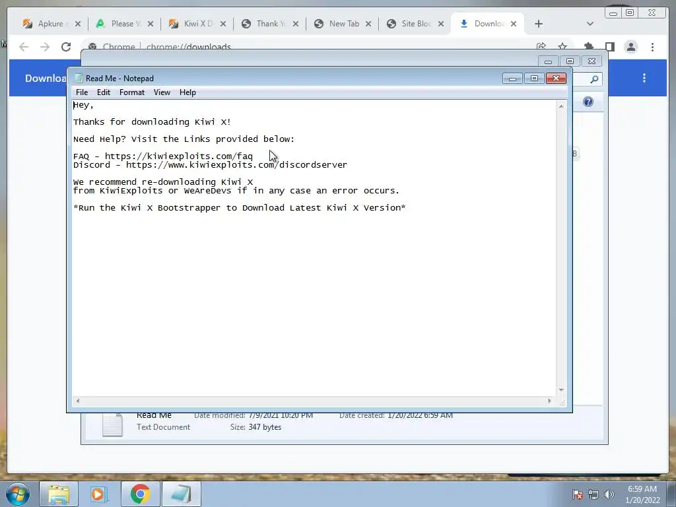
Task: Open volume speaker icon in tray
Action: coord(609,494)
